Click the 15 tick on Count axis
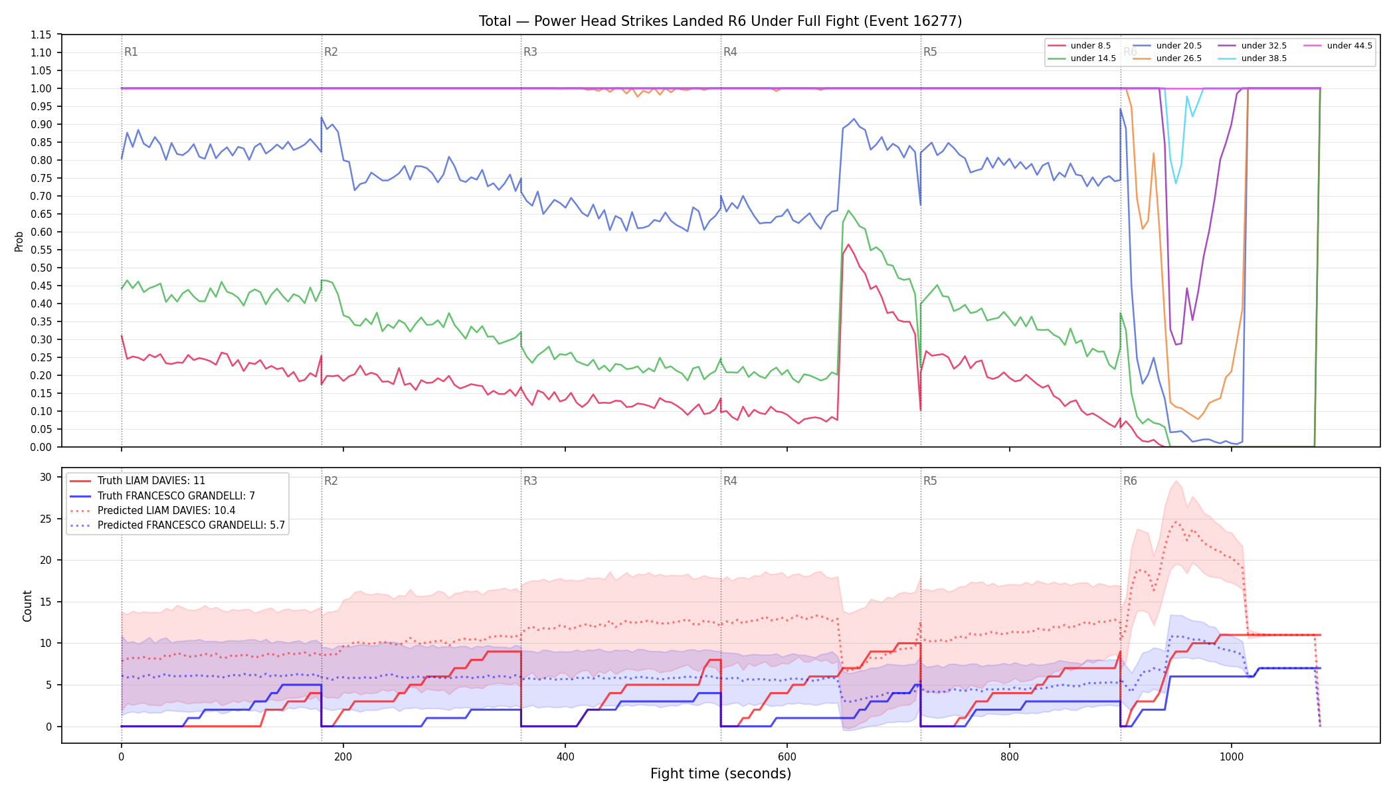 click(46, 602)
